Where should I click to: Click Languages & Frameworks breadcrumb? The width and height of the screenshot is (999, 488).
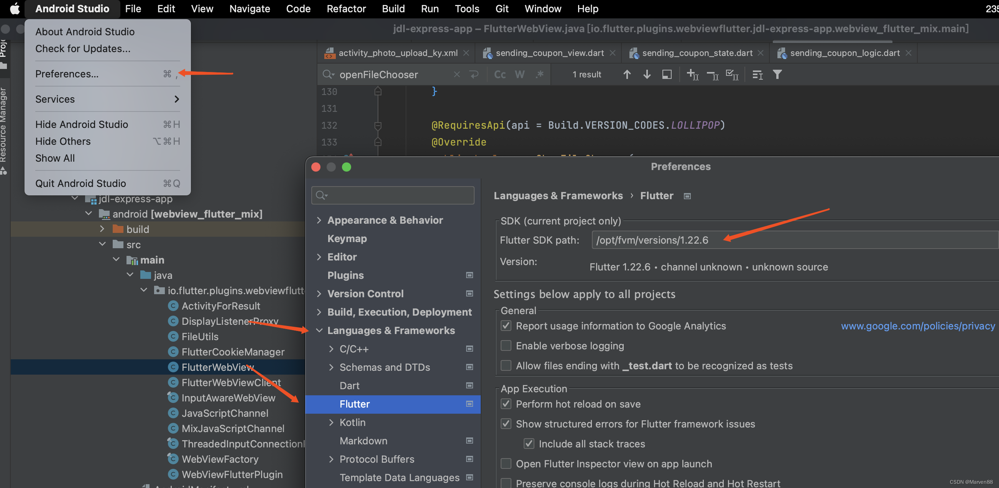coord(558,196)
